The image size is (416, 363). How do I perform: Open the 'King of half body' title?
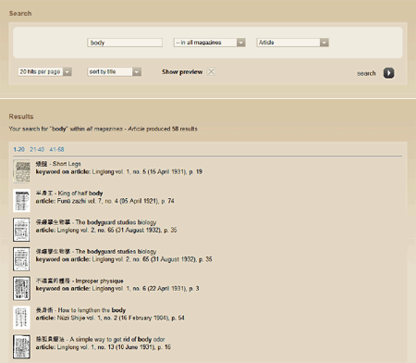coord(69,194)
